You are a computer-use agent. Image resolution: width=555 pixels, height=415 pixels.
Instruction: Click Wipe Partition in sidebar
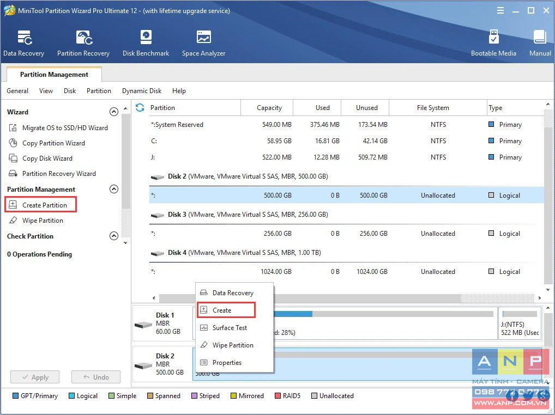click(x=36, y=220)
